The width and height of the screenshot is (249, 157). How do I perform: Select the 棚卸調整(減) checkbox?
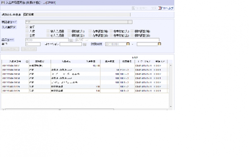click(132, 35)
